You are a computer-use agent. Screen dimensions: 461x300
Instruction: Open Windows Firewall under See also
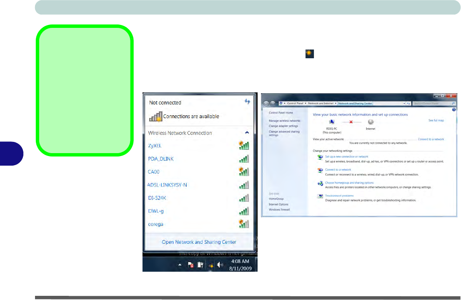[279, 210]
